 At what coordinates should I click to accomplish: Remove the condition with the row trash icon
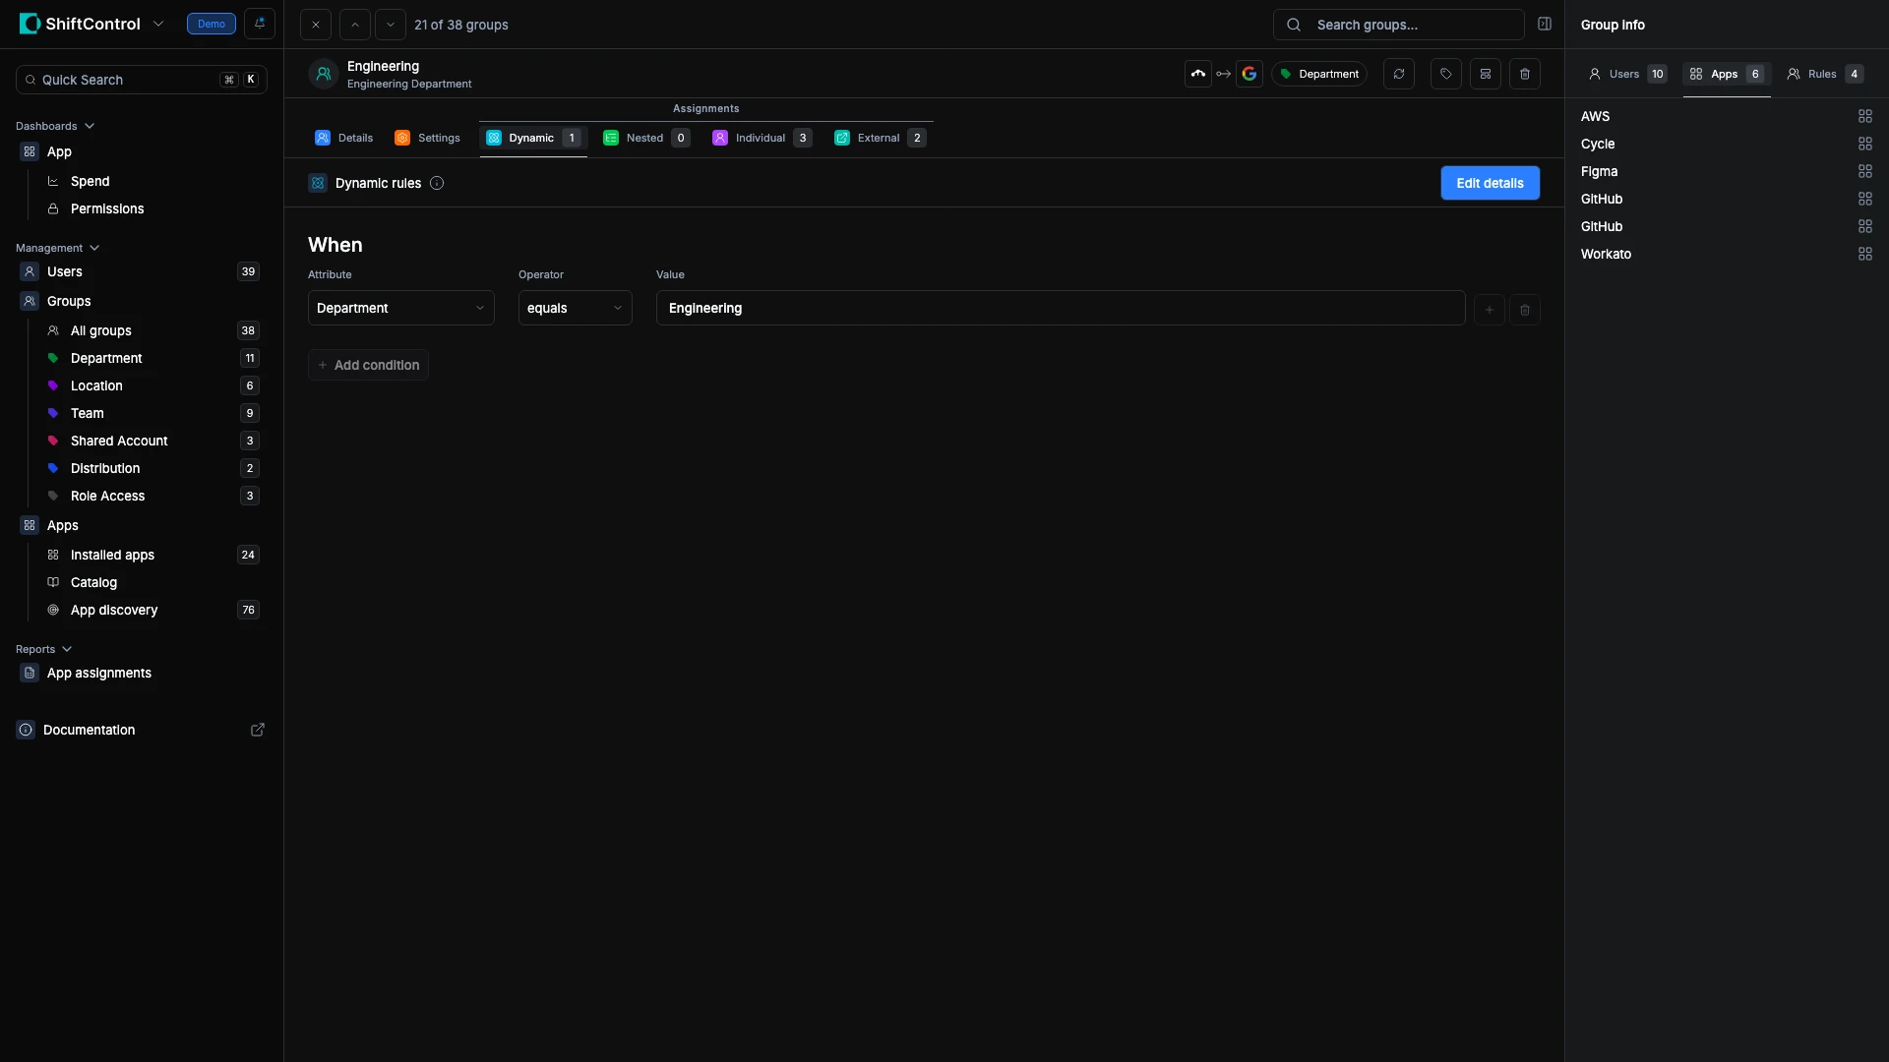(x=1524, y=310)
